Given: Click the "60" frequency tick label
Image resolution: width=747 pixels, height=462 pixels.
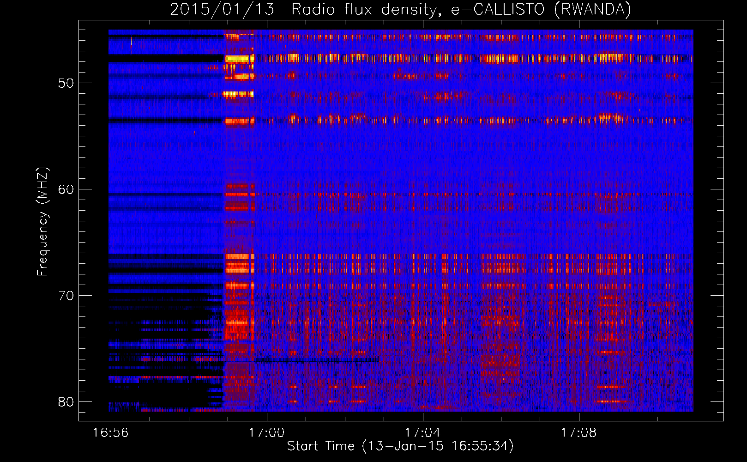Looking at the screenshot, I should click(x=66, y=189).
